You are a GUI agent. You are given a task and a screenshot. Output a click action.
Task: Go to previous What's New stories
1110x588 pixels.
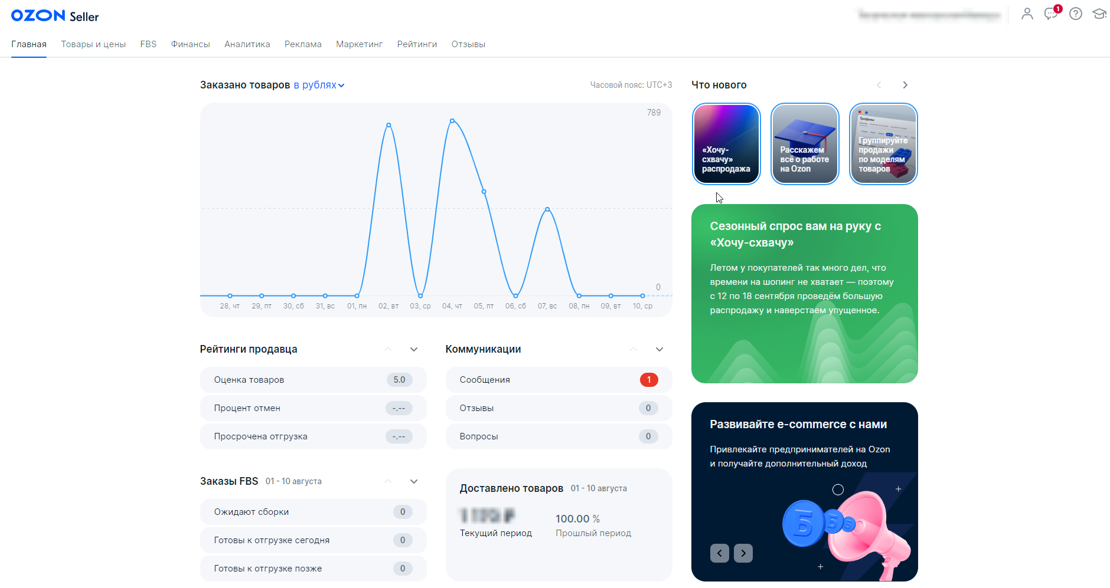pyautogui.click(x=879, y=85)
